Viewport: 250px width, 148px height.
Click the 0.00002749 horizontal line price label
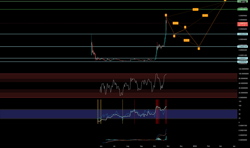242,47
